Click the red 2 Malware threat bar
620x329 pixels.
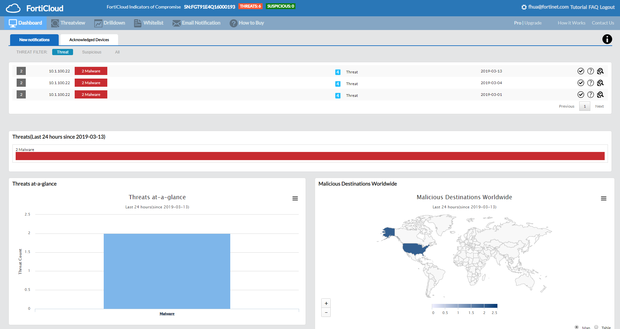[310, 156]
